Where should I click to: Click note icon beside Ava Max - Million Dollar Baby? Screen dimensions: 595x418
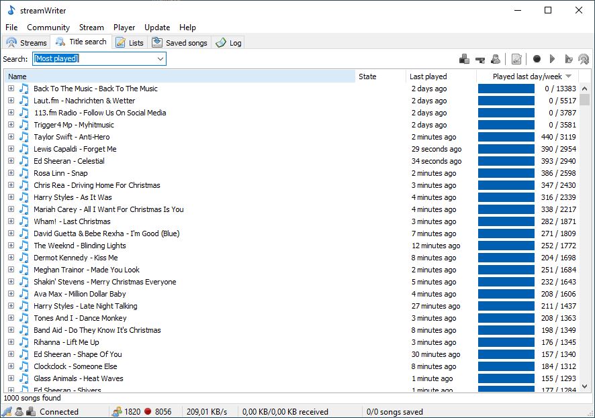[24, 294]
